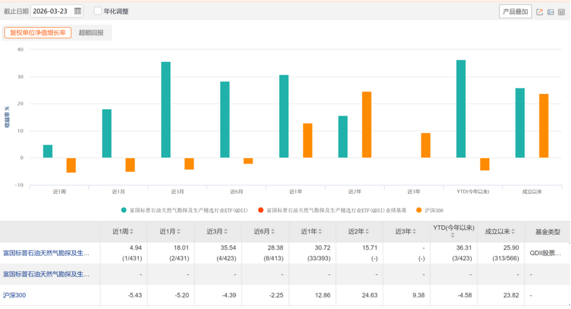Click the 截止日期 date input field
The width and height of the screenshot is (571, 309).
pos(53,11)
